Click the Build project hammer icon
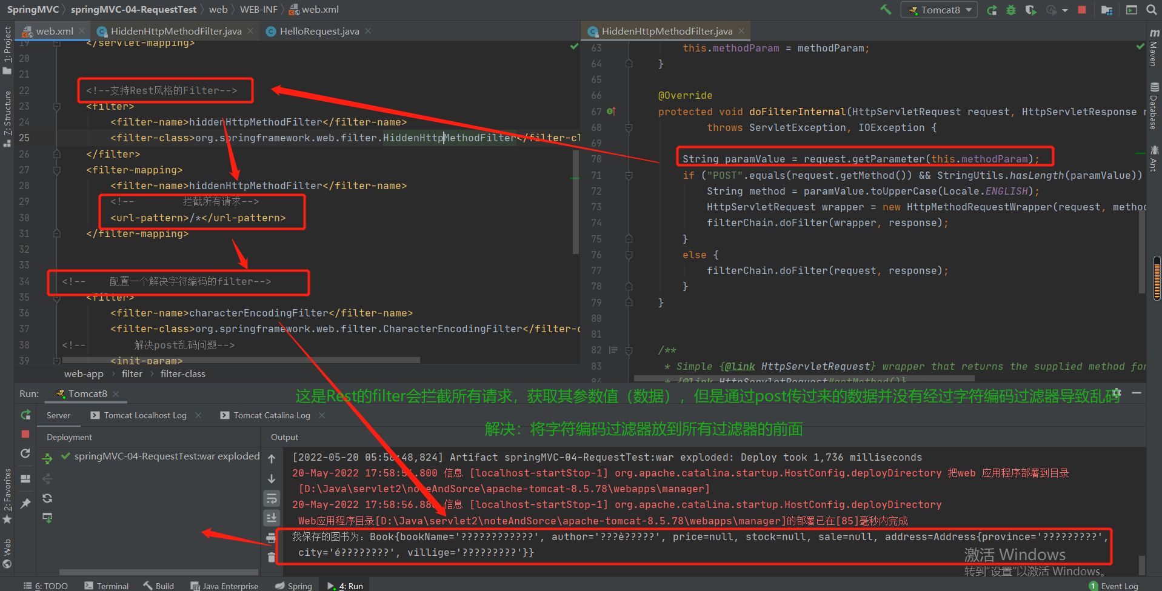 pos(886,10)
